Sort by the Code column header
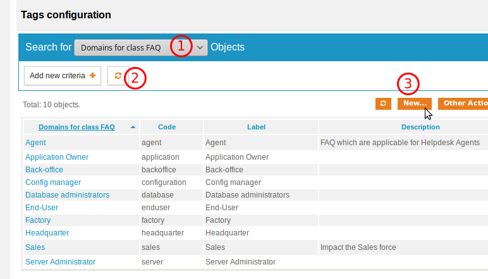488x279 pixels. [167, 127]
